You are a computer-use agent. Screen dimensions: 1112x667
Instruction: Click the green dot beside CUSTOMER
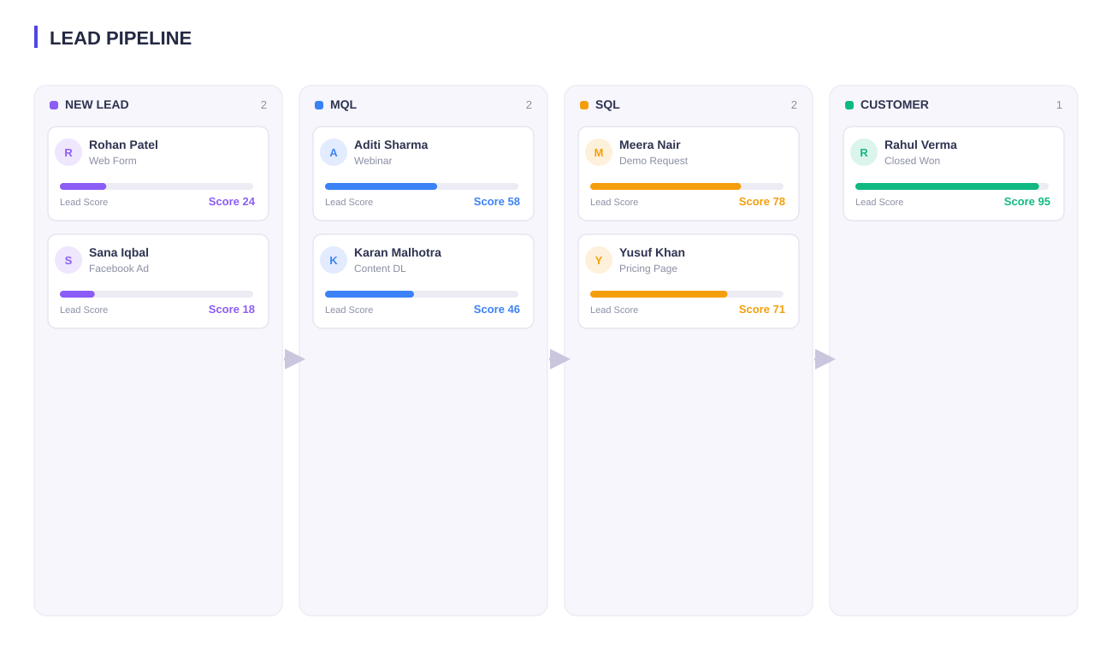(x=849, y=105)
